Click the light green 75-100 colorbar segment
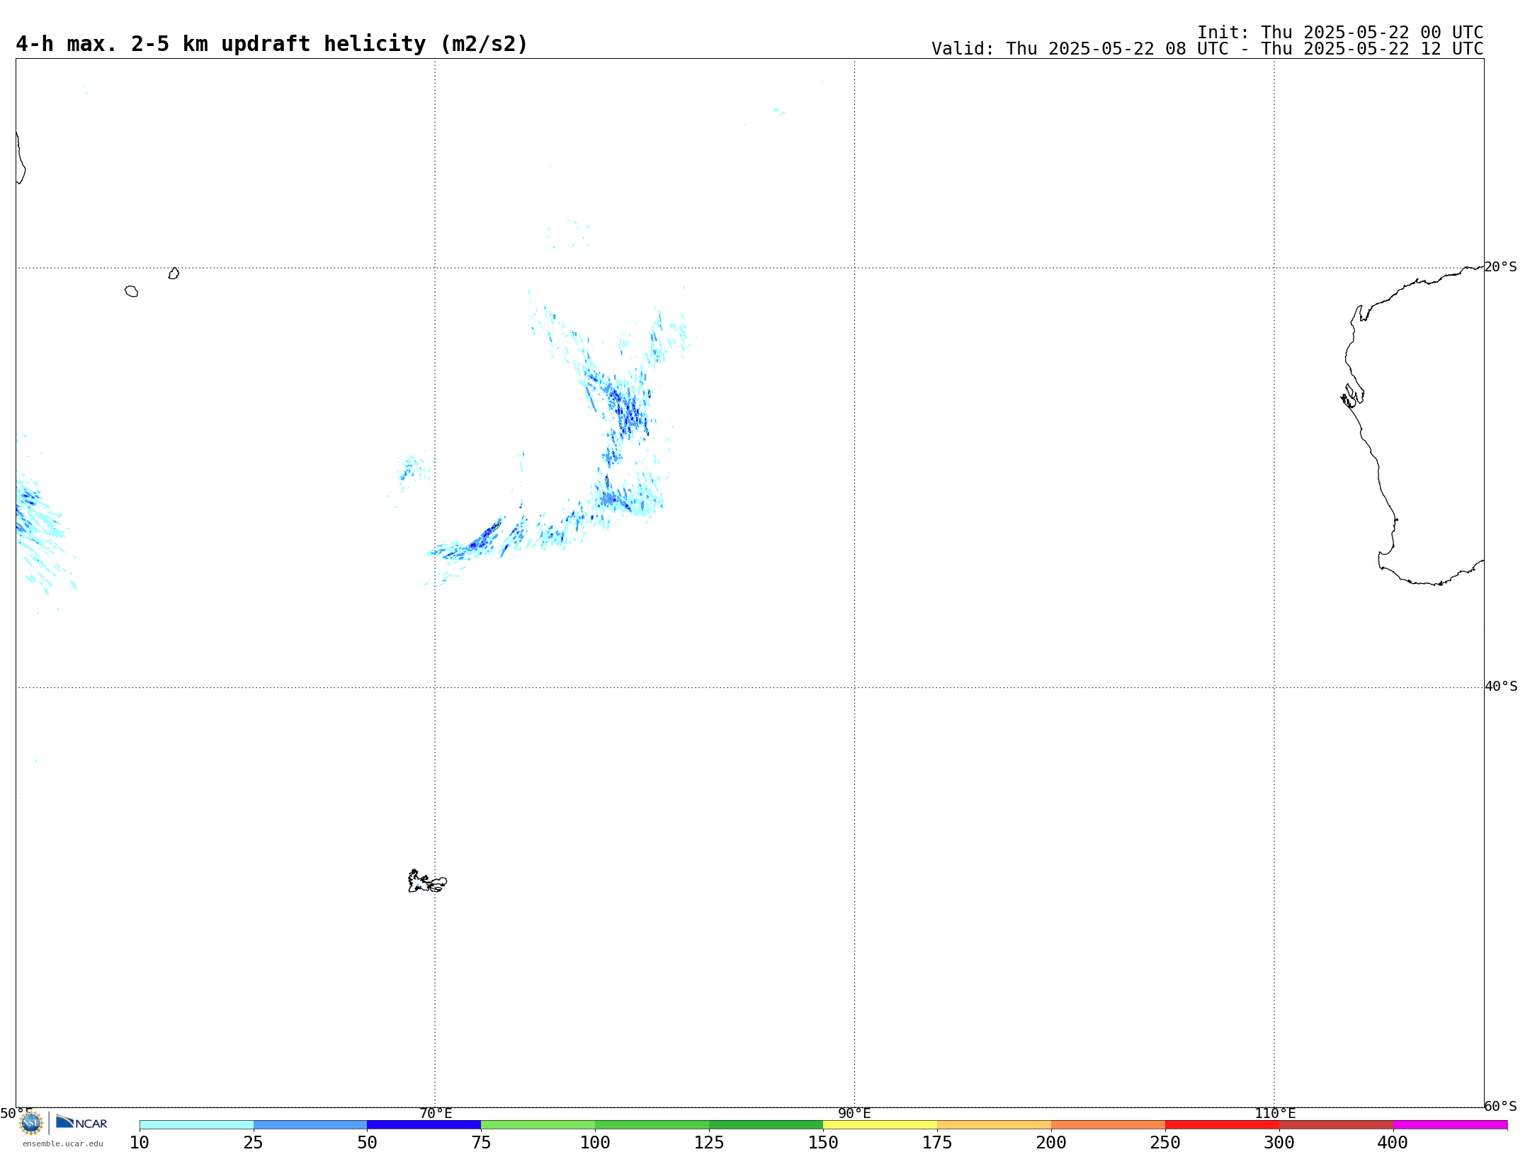The height and width of the screenshot is (1152, 1530). [538, 1125]
